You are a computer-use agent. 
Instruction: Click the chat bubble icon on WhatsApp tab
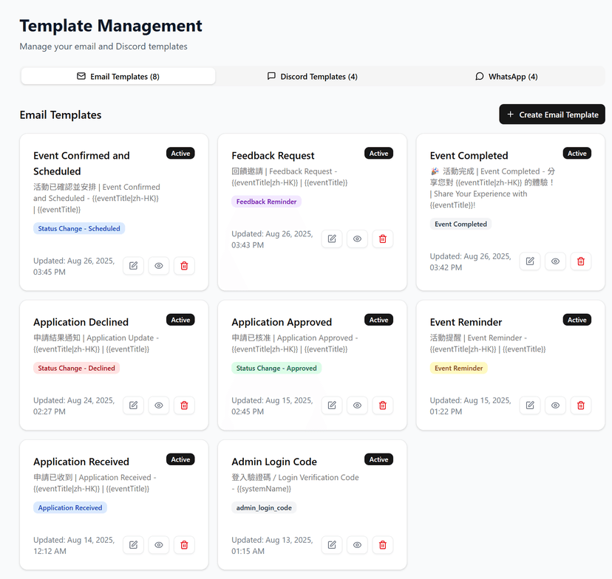tap(480, 75)
